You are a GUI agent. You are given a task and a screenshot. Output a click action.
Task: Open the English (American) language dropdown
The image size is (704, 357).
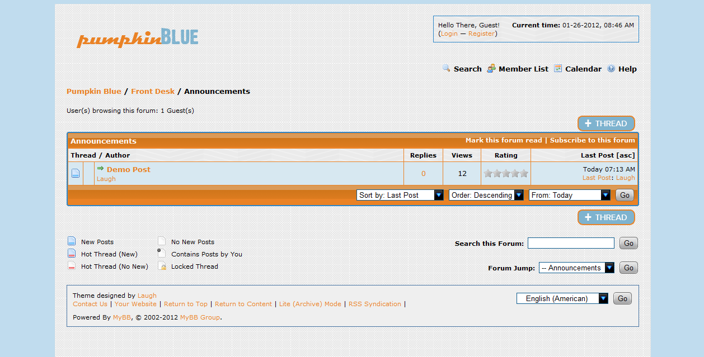pyautogui.click(x=562, y=298)
